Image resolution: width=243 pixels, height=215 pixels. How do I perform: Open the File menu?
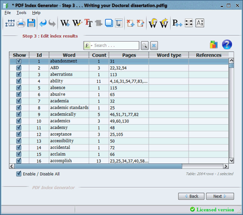click(x=7, y=13)
